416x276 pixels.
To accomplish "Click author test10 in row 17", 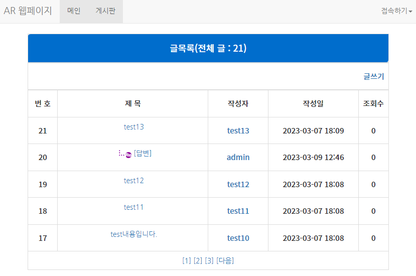I will click(238, 238).
